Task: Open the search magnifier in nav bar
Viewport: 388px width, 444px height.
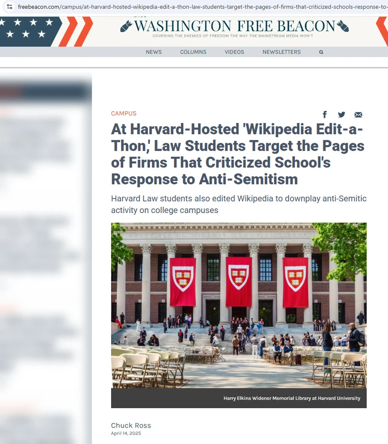Action: (x=321, y=52)
